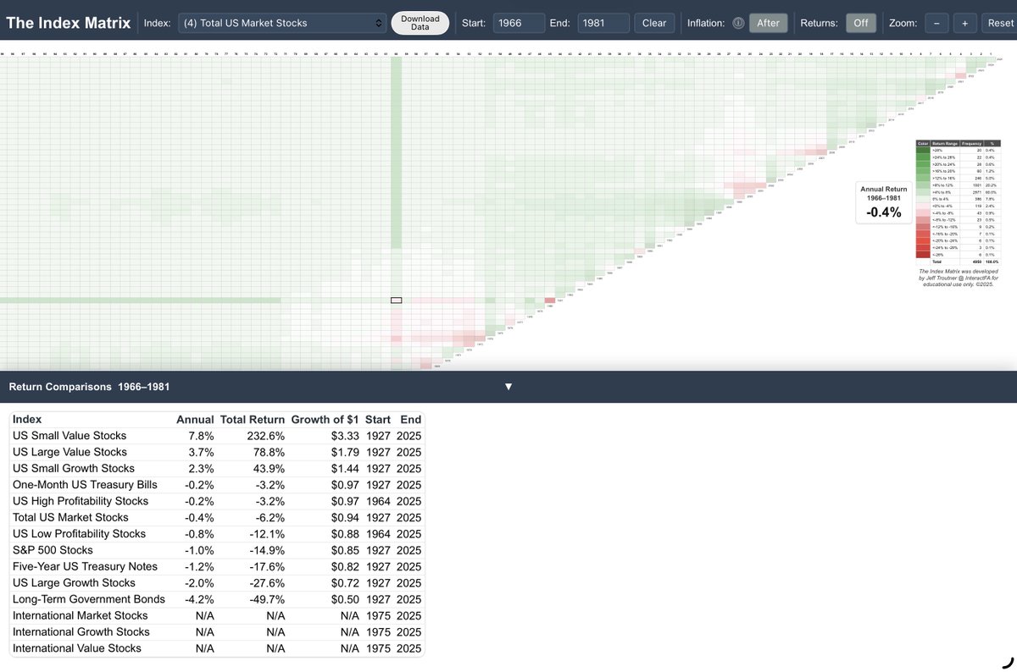The height and width of the screenshot is (672, 1017).
Task: Focus the Start year field
Action: 518,23
